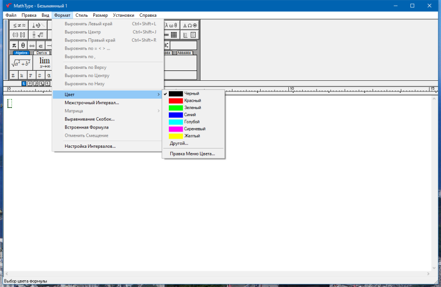Expand the Матрица submenu arrow
The image size is (441, 287).
(x=159, y=111)
